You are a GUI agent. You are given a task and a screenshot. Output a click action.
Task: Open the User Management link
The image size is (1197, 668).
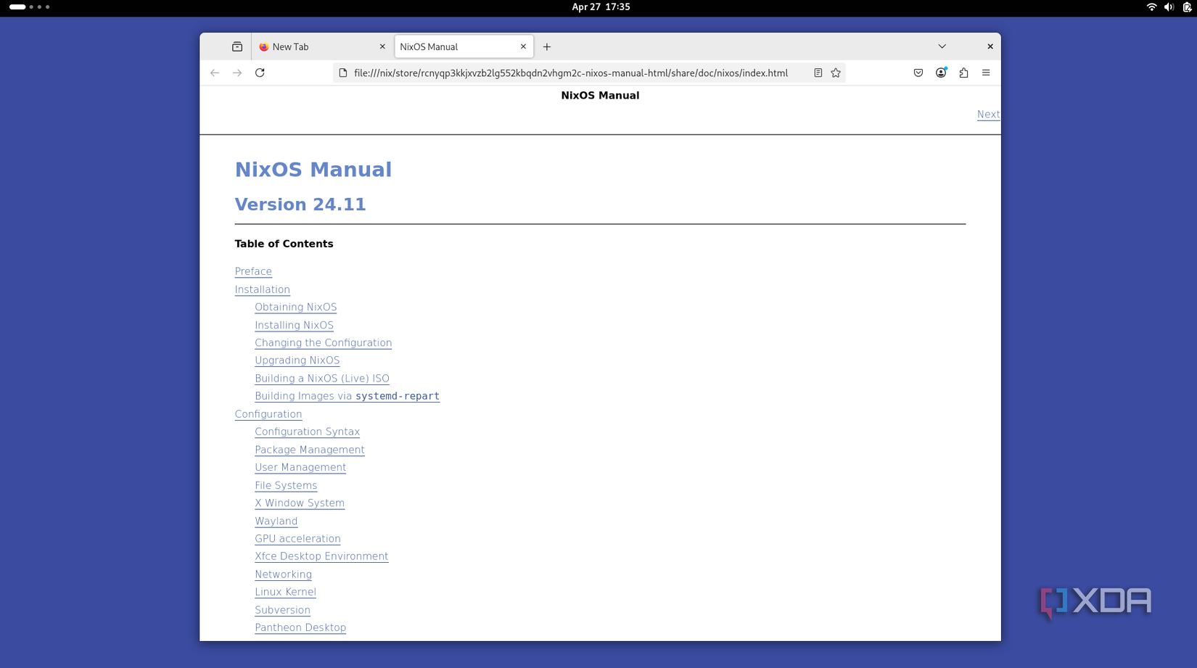click(x=300, y=467)
